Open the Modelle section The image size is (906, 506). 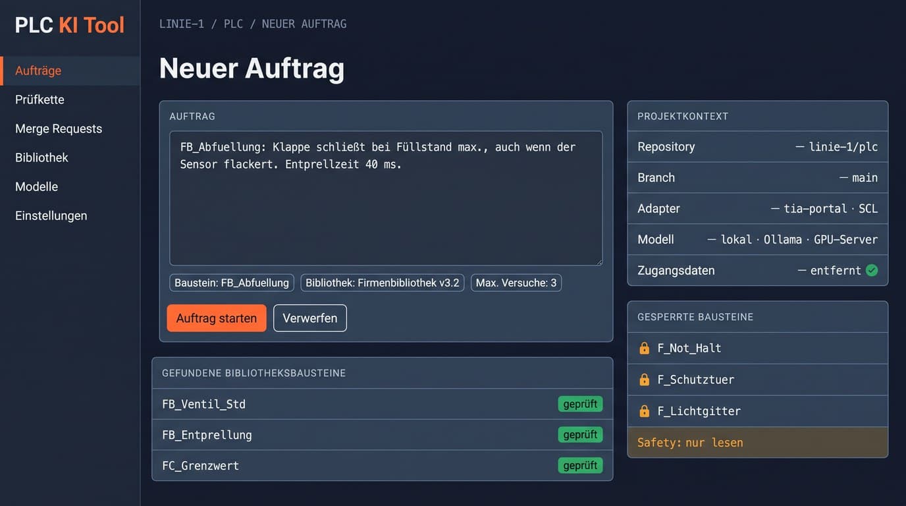click(70, 186)
